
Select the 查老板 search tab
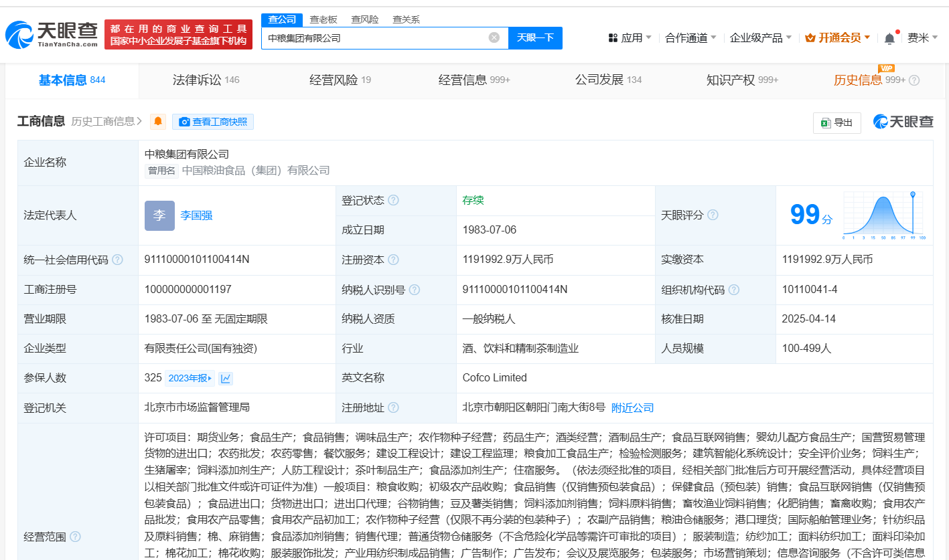click(323, 19)
